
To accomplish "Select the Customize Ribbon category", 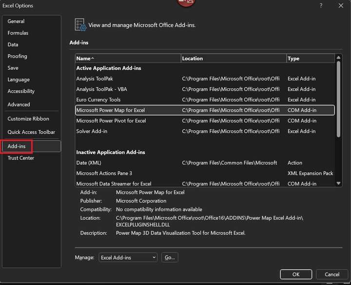I will pos(28,119).
